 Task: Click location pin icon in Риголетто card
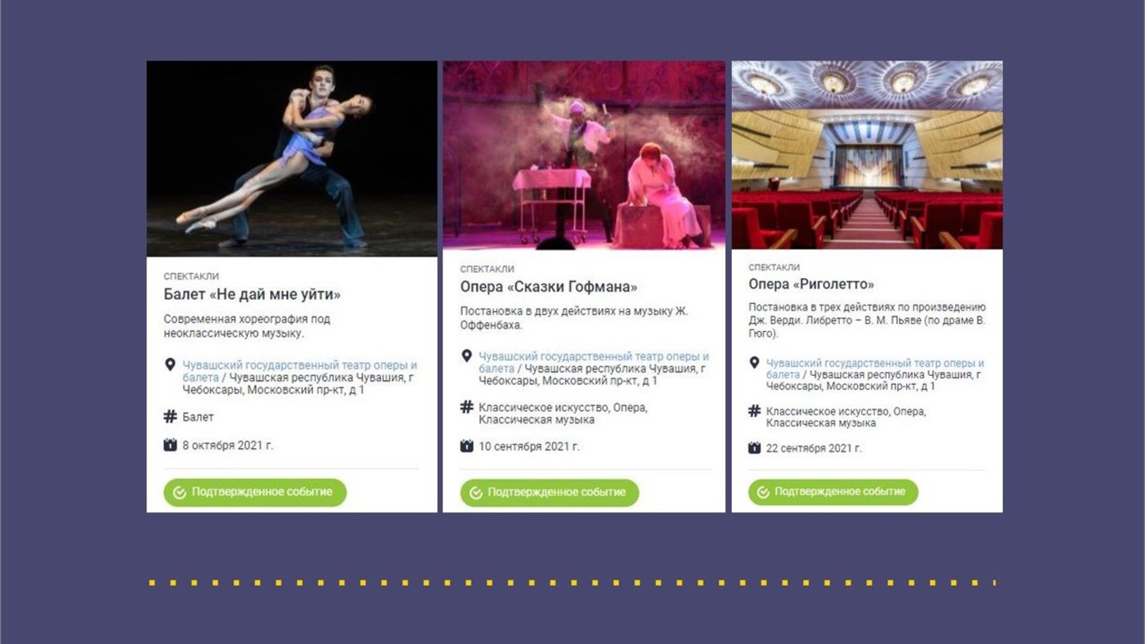click(754, 362)
